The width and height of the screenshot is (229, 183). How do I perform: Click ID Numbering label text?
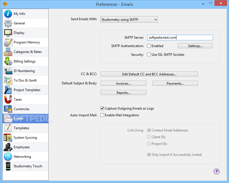point(24,71)
